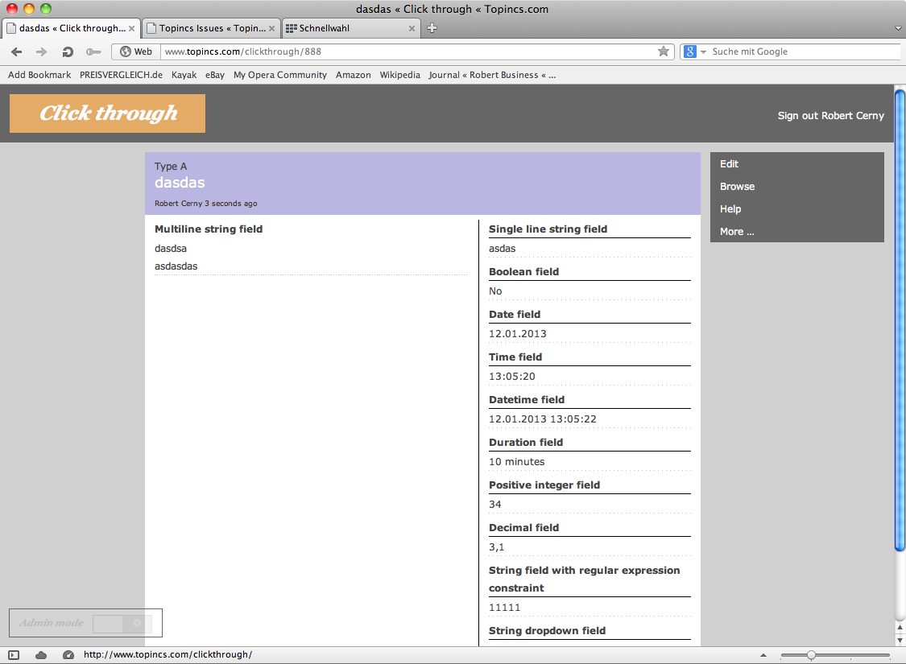906x664 pixels.
Task: Select Edit in the right sidebar menu
Action: [x=730, y=164]
